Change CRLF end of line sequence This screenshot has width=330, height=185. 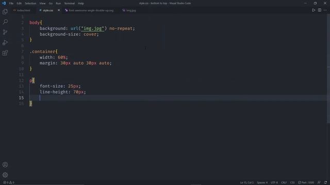(x=284, y=182)
